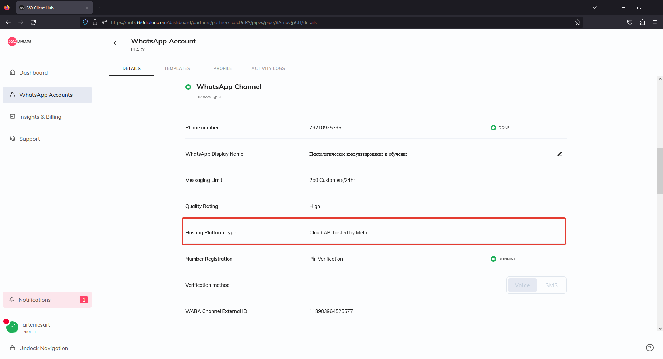Viewport: 663px width, 359px height.
Task: Click the artemesart profile avatar
Action: (12, 327)
